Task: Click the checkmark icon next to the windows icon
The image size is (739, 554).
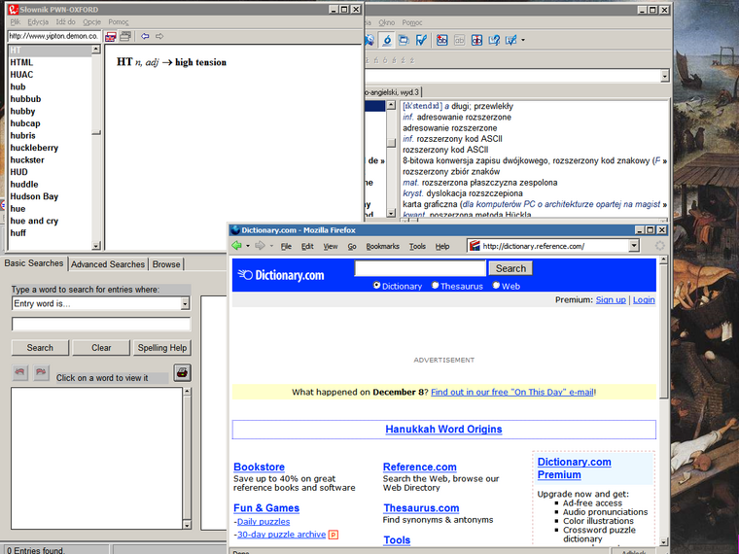Action: pyautogui.click(x=421, y=40)
